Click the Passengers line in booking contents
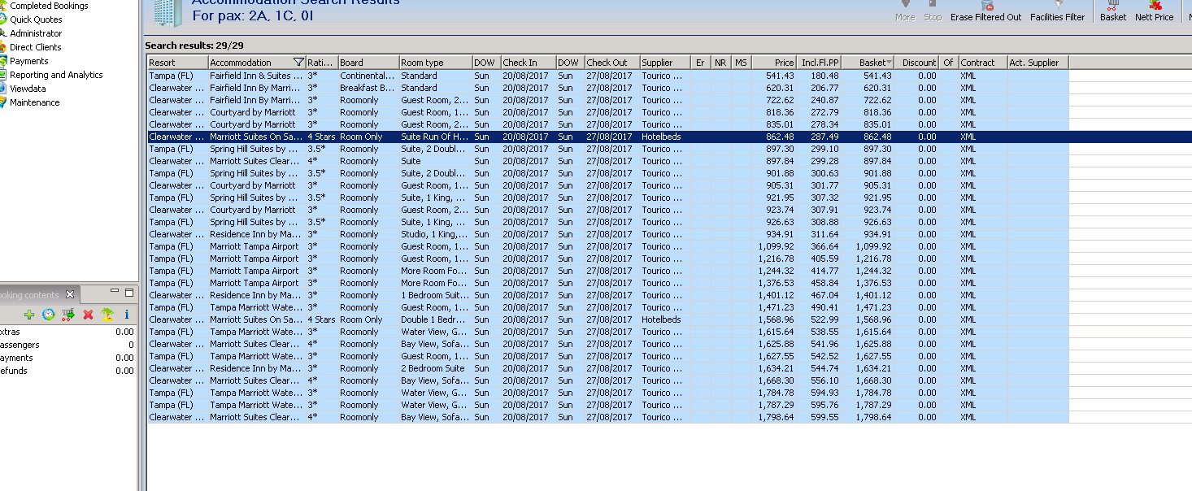The height and width of the screenshot is (491, 1192). 67,345
